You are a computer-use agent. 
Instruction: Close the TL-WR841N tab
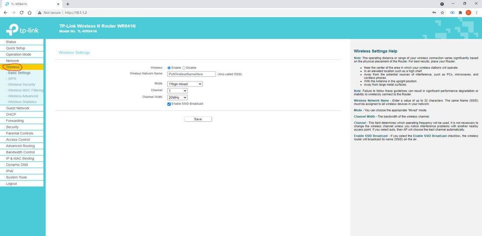58,4
